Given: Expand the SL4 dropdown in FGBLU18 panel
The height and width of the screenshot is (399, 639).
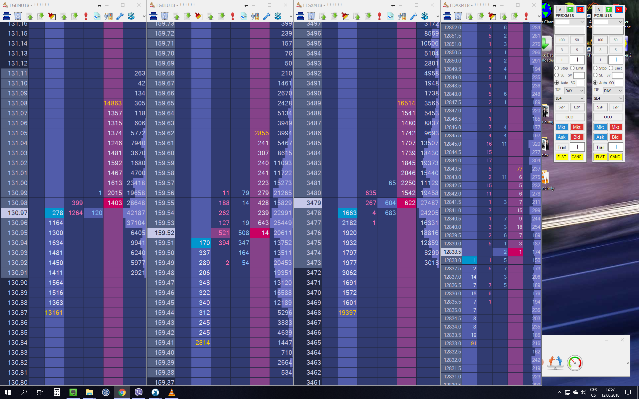Looking at the screenshot, I should [x=608, y=98].
